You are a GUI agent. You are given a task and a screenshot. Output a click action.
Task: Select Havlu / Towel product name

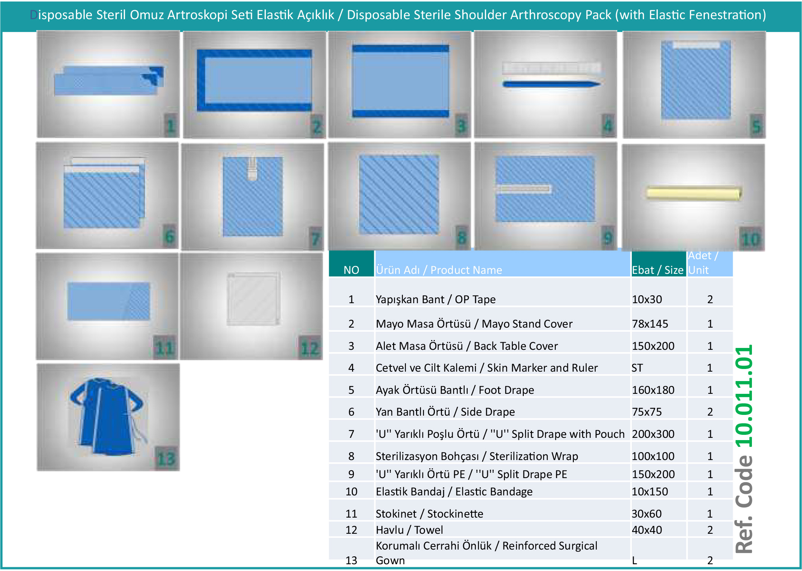coord(409,530)
